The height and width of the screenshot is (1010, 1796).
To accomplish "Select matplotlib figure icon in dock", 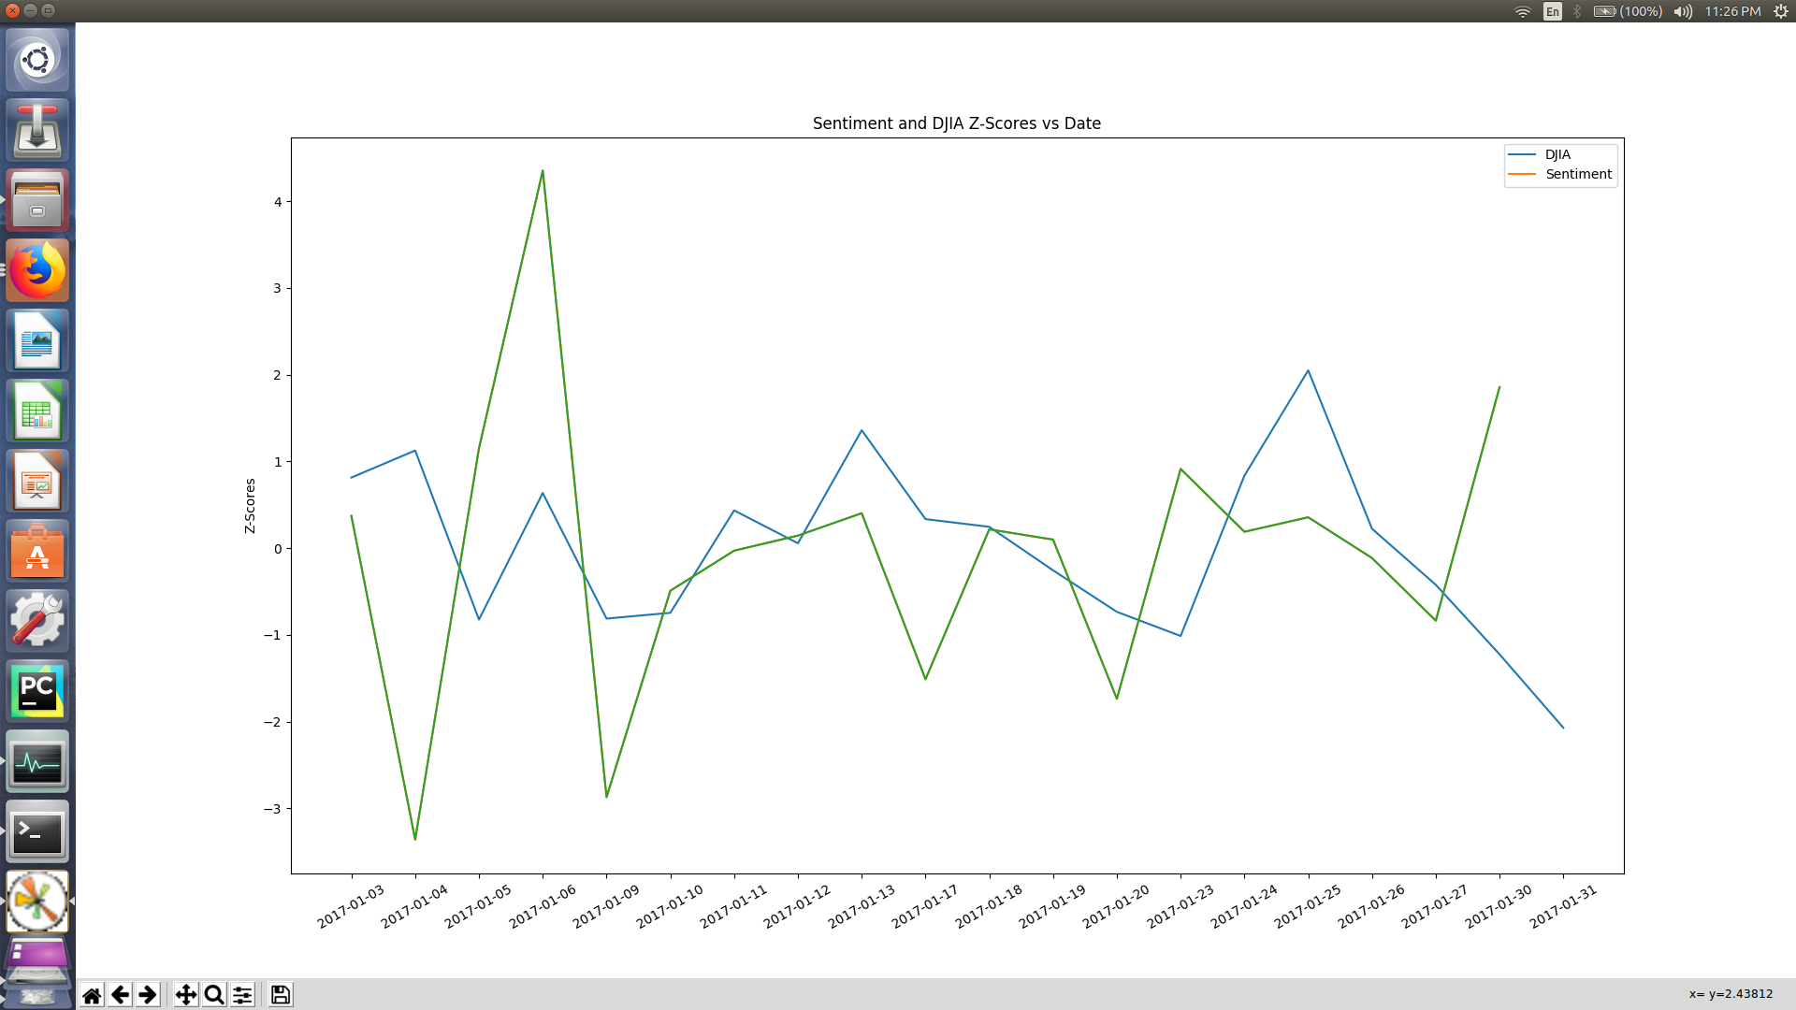I will (x=37, y=902).
